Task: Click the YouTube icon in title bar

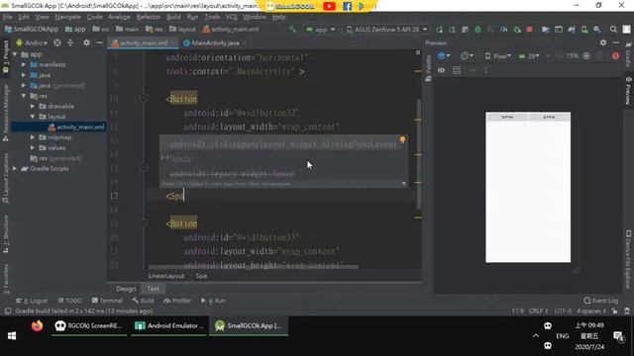Action: coord(329,6)
